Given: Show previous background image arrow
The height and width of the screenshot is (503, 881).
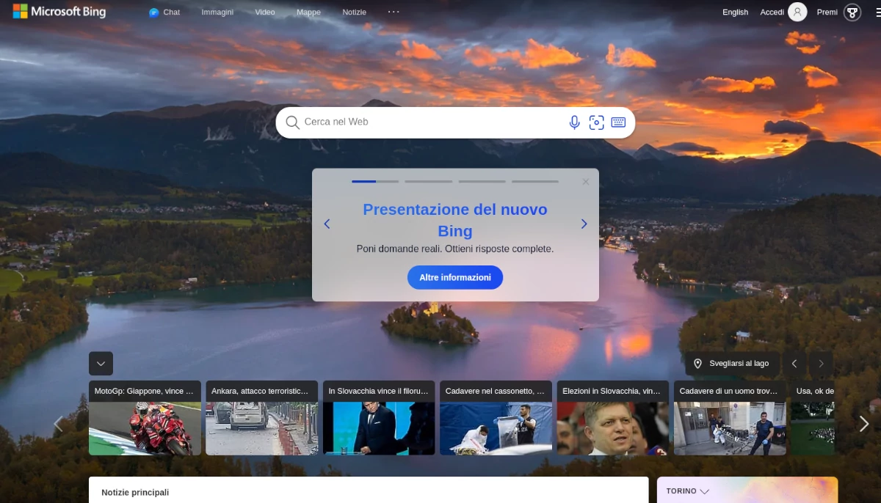Looking at the screenshot, I should (794, 364).
